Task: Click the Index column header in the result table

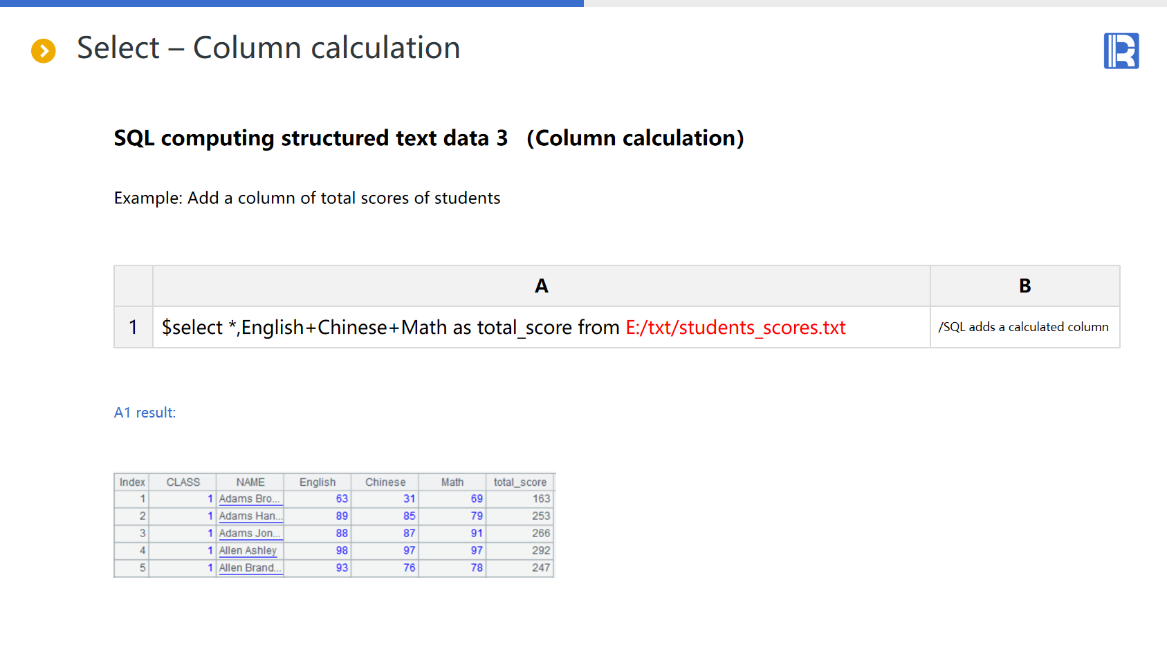Action: tap(131, 482)
